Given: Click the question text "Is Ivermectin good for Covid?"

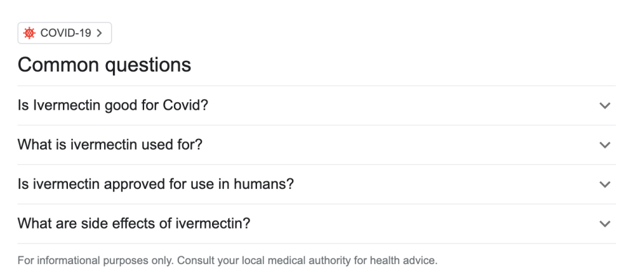Looking at the screenshot, I should pyautogui.click(x=112, y=105).
